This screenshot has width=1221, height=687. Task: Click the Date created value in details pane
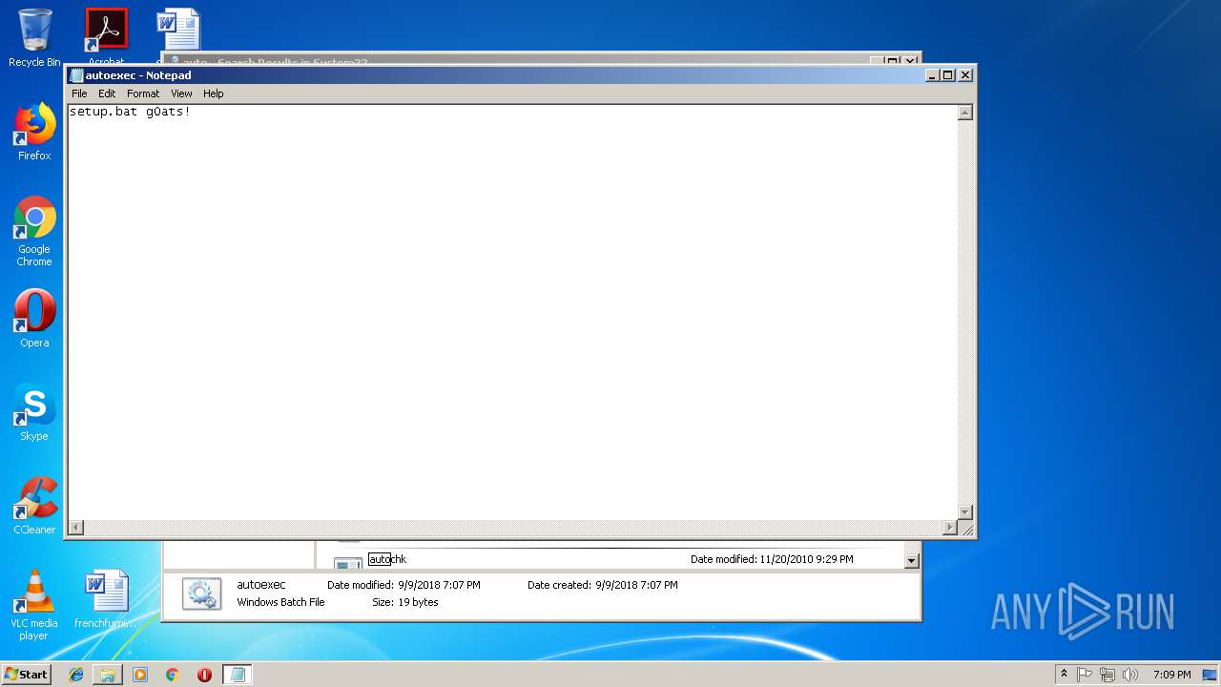point(636,585)
